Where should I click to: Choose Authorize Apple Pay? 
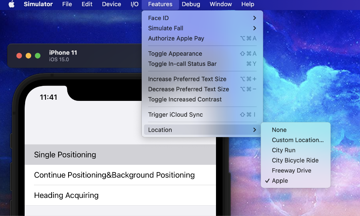(202, 39)
